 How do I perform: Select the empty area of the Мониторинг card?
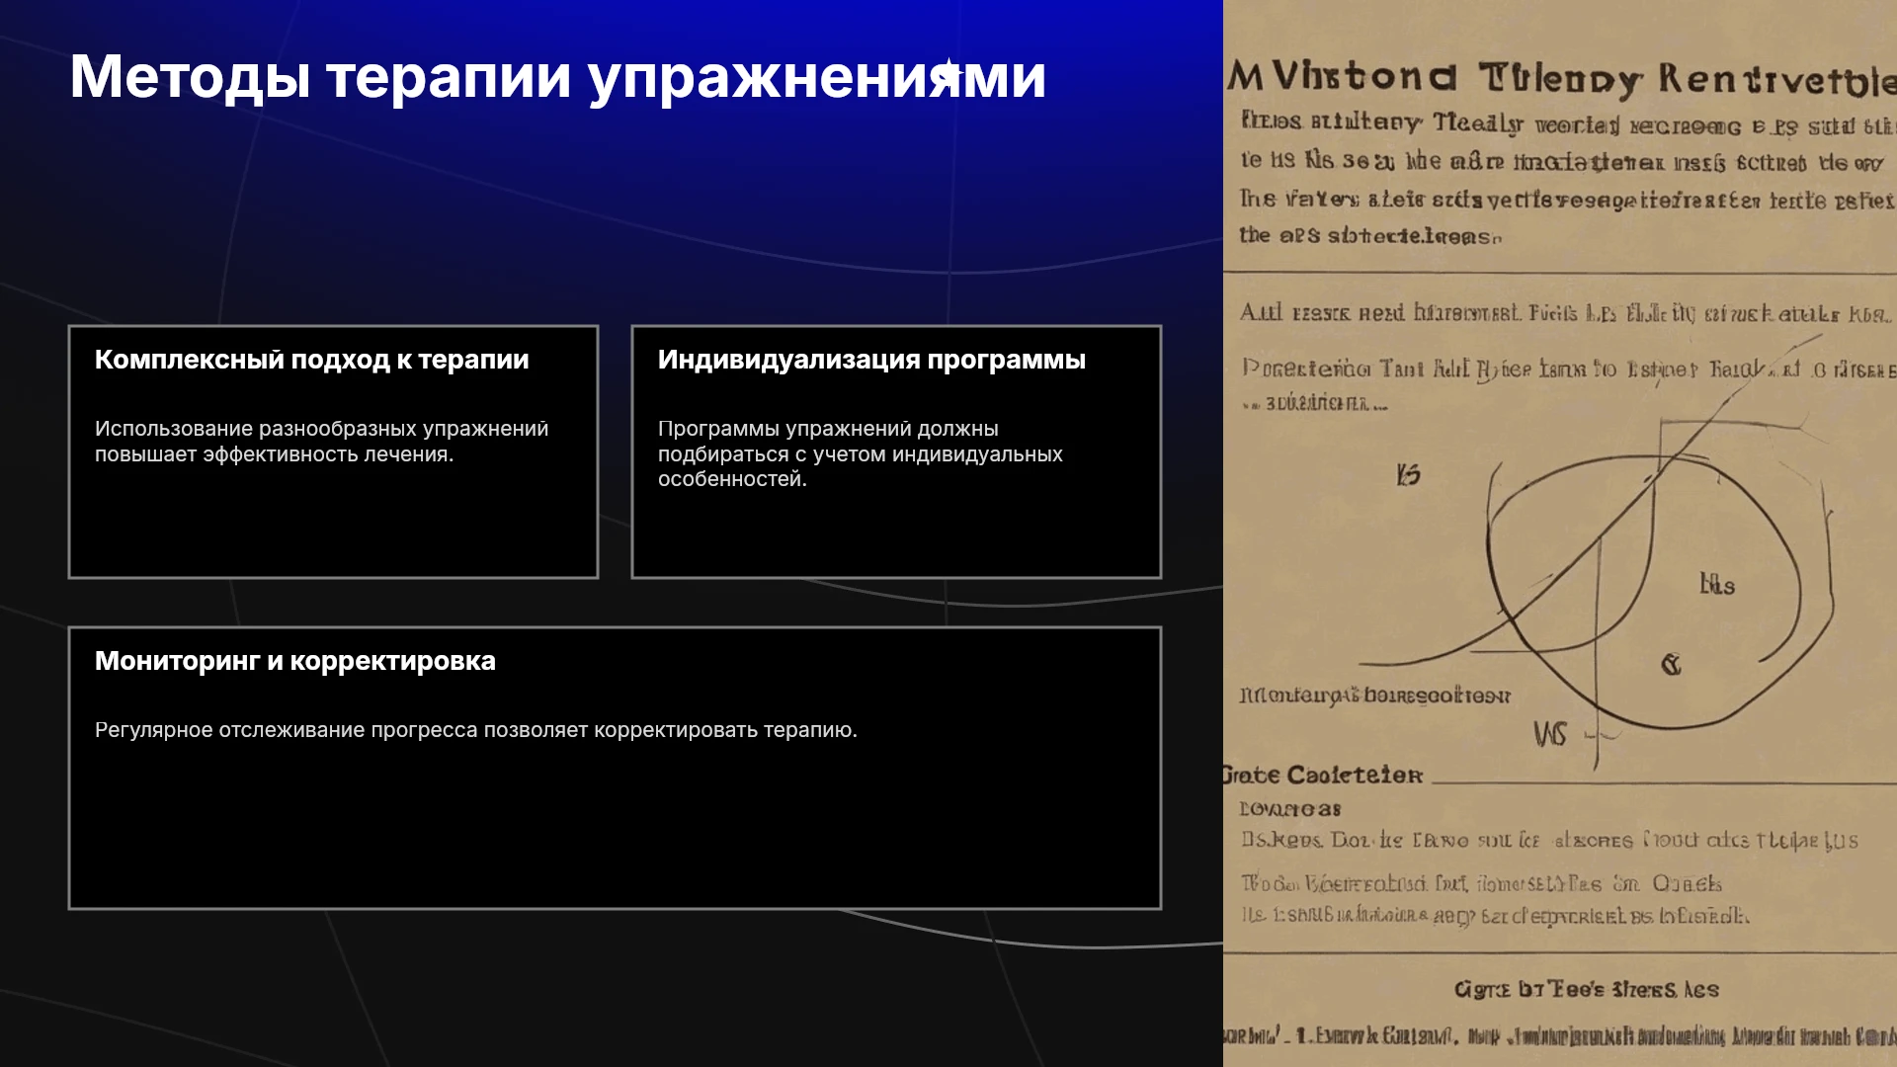pyautogui.click(x=615, y=830)
